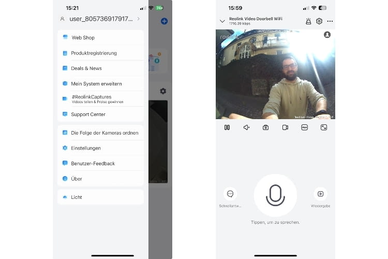Tap the Tippen, um zu sprechen text
388x259 pixels.
click(x=275, y=222)
